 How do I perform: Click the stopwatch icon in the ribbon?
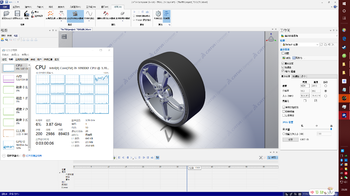pyautogui.click(x=158, y=13)
